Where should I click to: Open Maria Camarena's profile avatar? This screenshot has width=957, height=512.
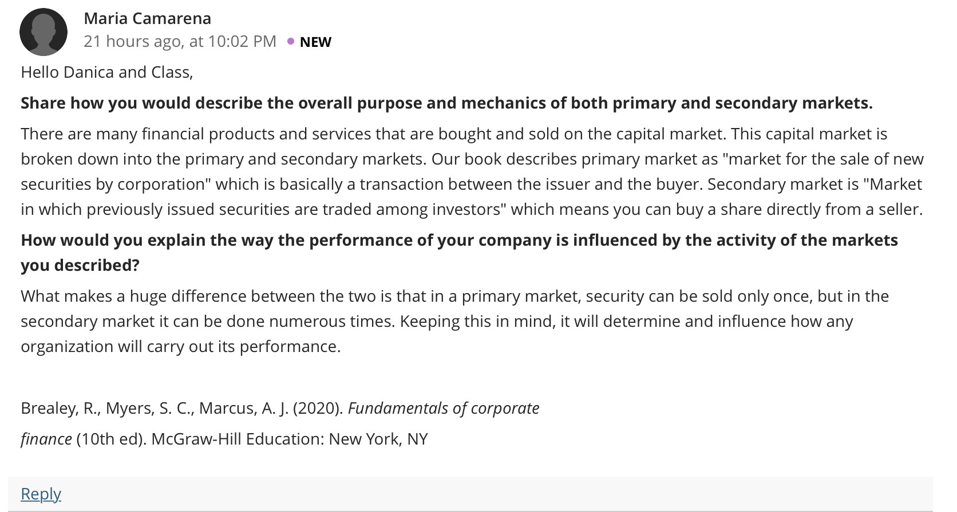43,32
